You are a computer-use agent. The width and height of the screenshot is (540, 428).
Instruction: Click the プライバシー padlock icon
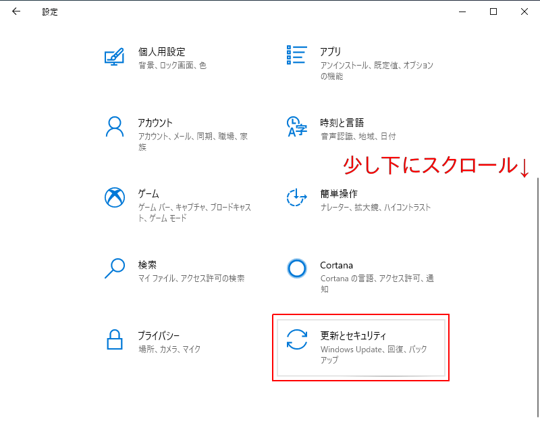[115, 339]
